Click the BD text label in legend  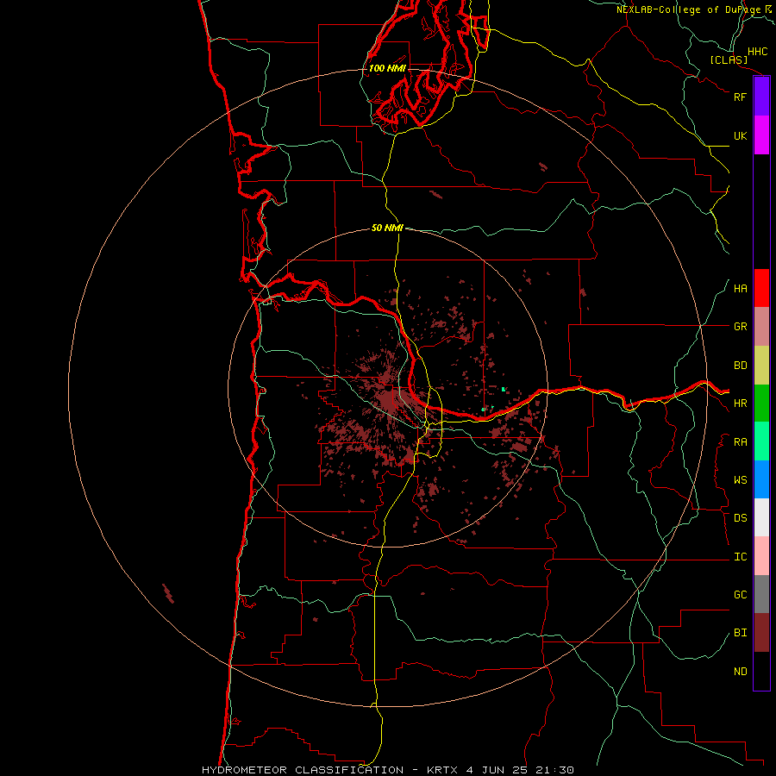point(740,366)
